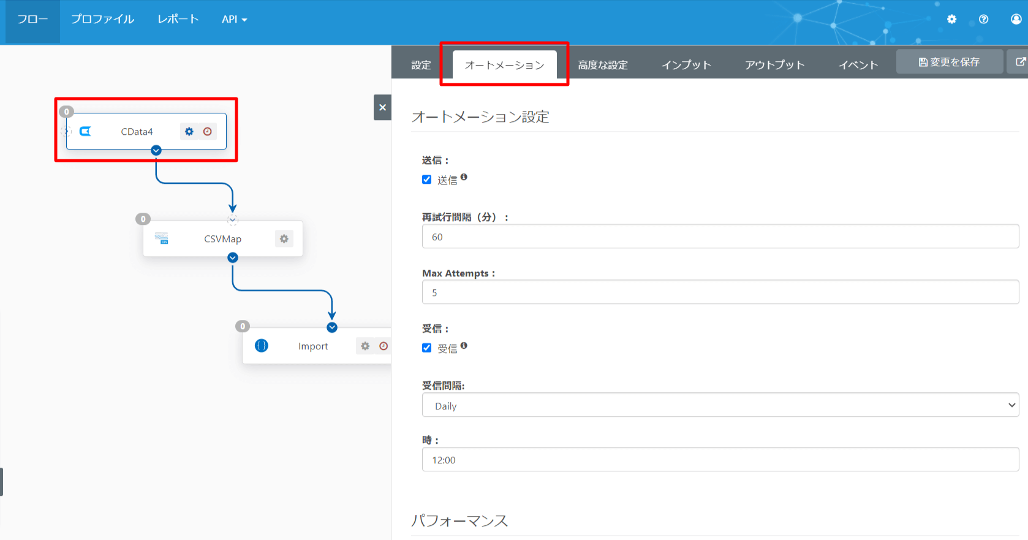Image resolution: width=1028 pixels, height=540 pixels.
Task: Click the CData4 connector logo icon
Action: [85, 131]
